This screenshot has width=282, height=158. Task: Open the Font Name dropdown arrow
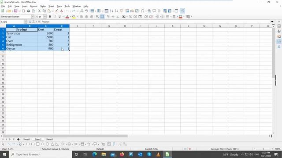(33, 17)
